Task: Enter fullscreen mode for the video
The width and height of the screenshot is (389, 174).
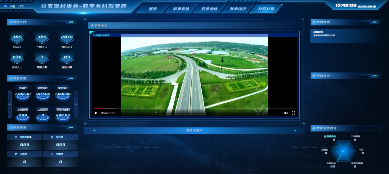Action: pos(293,113)
